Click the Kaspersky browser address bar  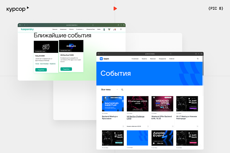(x=72, y=25)
